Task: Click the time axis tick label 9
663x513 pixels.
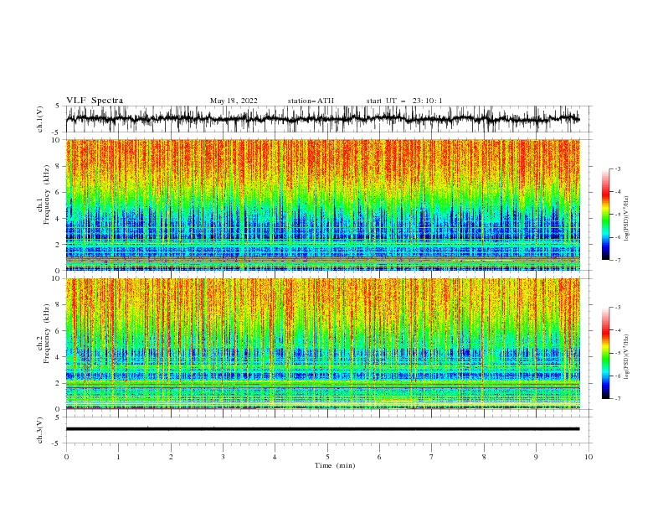Action: pos(536,457)
